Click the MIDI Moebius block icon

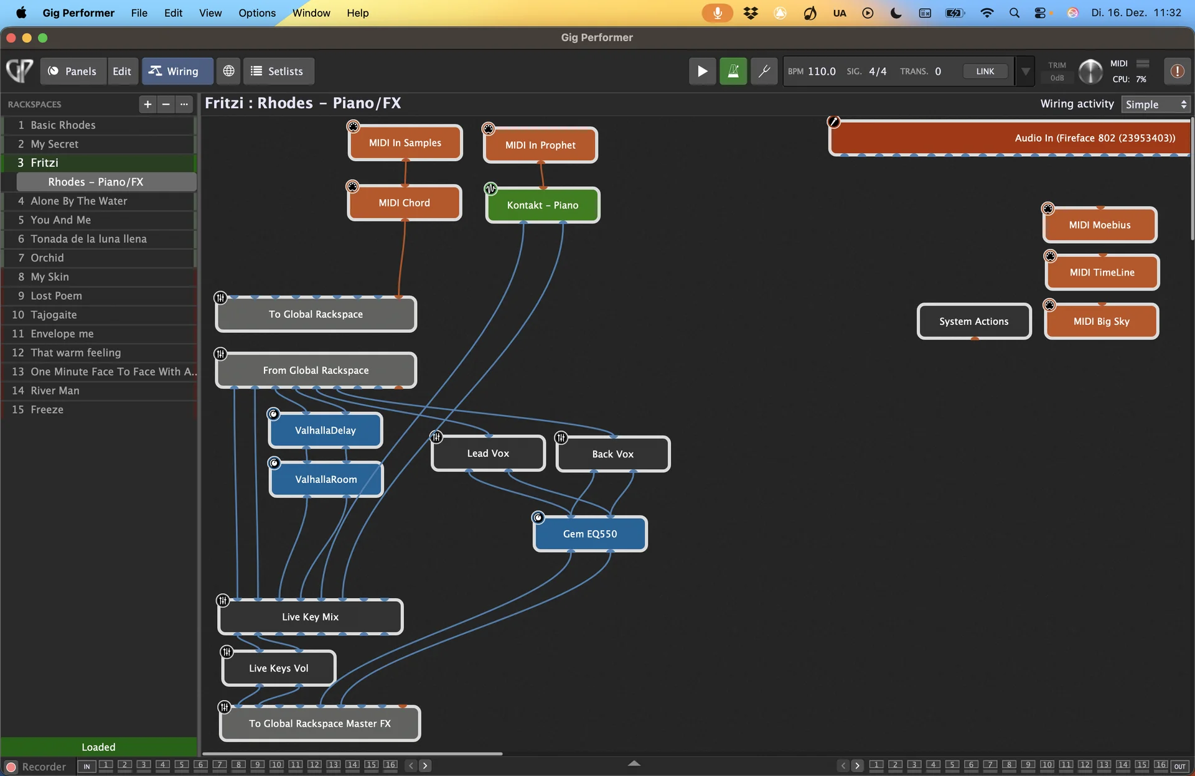[1048, 208]
